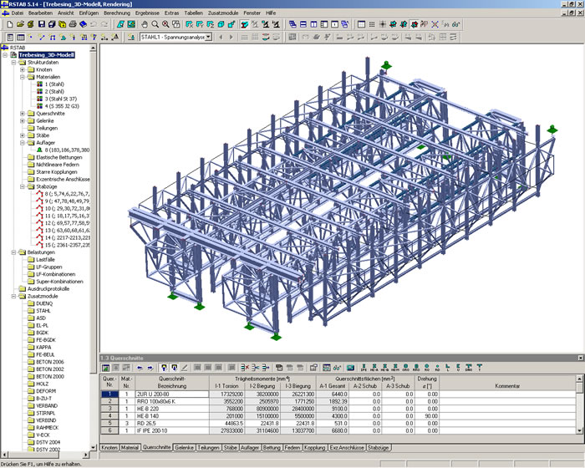
Task: Switch to the Stabzüge table tab
Action: pyautogui.click(x=379, y=447)
